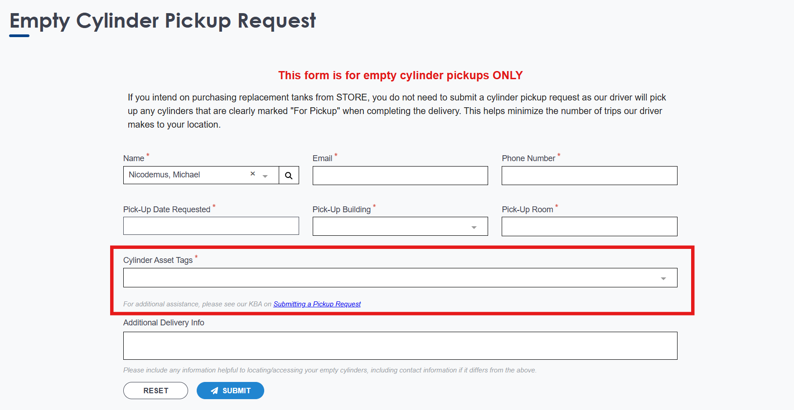Expand the Name dropdown arrow
The height and width of the screenshot is (410, 794).
pos(265,176)
